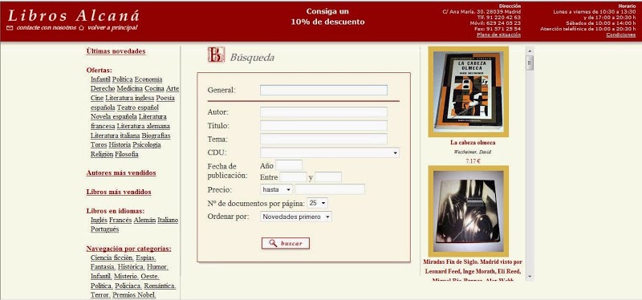Screen dimensions: 642x300
Task: Open the Condiciones link in header
Action: [x=620, y=34]
